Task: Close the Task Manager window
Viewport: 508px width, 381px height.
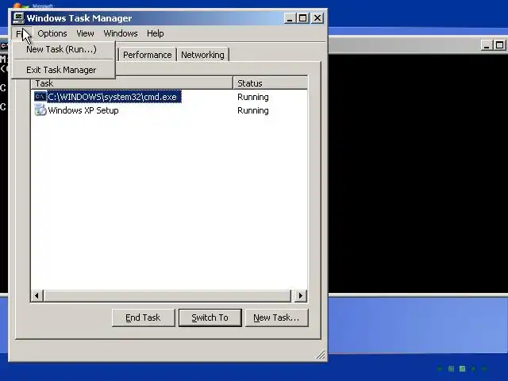Action: [317, 18]
